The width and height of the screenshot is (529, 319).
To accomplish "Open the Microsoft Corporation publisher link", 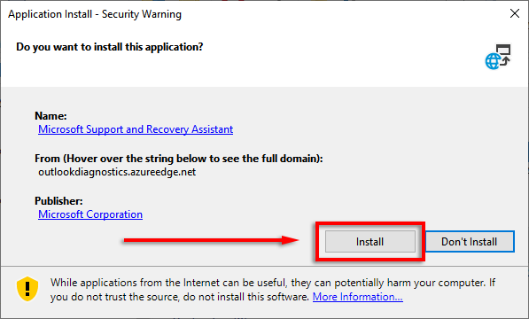I will 90,214.
